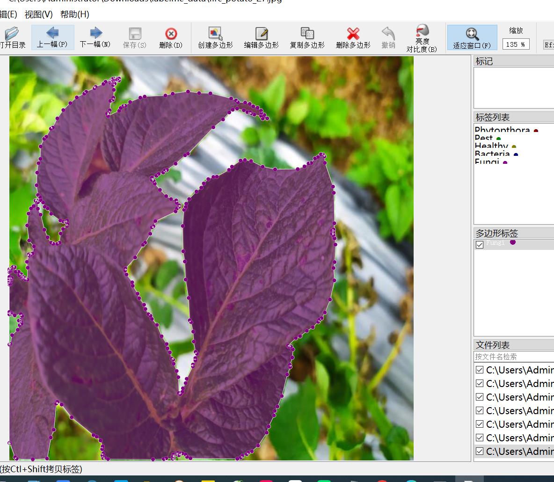This screenshot has height=482, width=554.
Task: Open the 打开目录 open directory tool
Action: [12, 37]
